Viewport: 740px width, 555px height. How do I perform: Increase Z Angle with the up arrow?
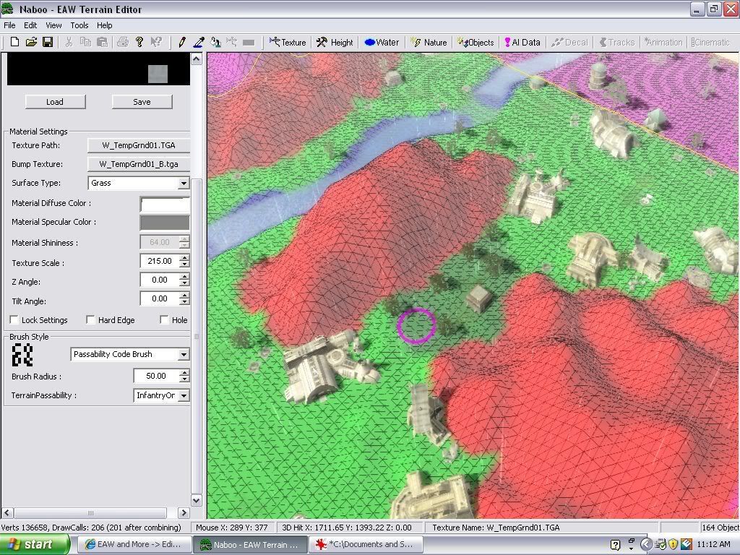(184, 277)
